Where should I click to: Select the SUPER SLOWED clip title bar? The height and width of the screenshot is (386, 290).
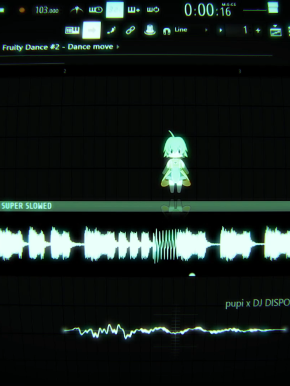[145, 206]
